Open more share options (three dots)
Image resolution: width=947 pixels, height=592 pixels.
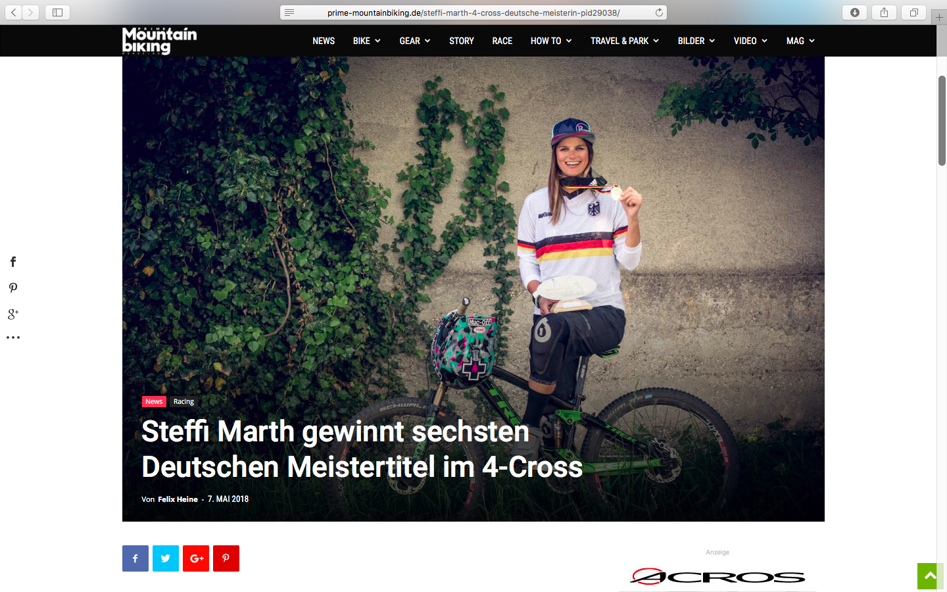pyautogui.click(x=13, y=337)
